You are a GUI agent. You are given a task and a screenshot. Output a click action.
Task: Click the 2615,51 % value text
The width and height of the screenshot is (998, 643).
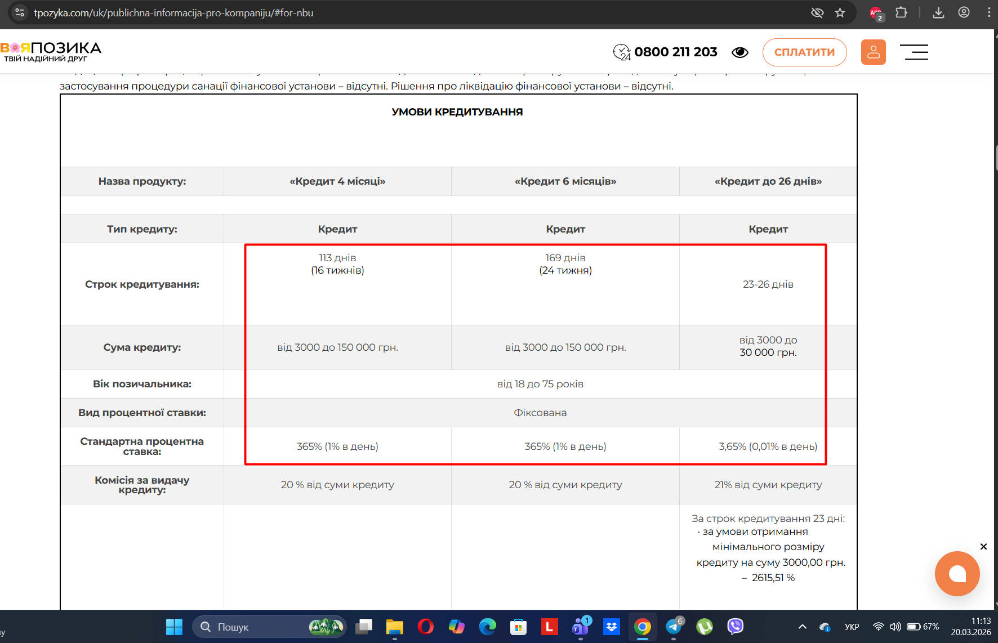pos(773,578)
